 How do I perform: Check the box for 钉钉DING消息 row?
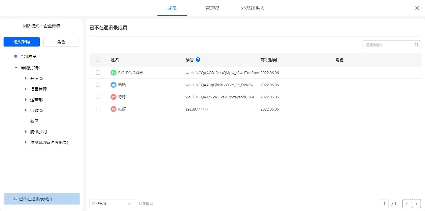[x=98, y=73]
